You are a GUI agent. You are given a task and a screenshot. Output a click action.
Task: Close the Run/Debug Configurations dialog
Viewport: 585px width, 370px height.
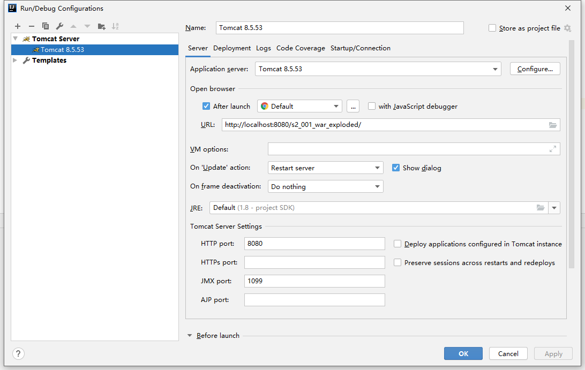tap(568, 8)
